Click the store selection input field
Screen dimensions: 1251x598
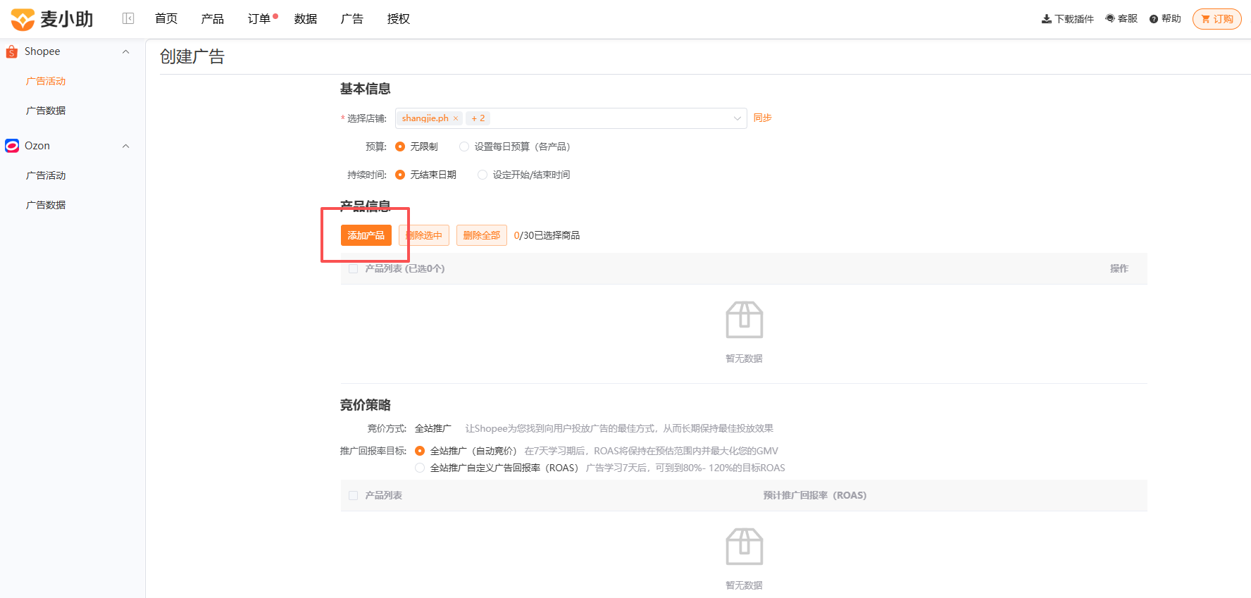(571, 118)
